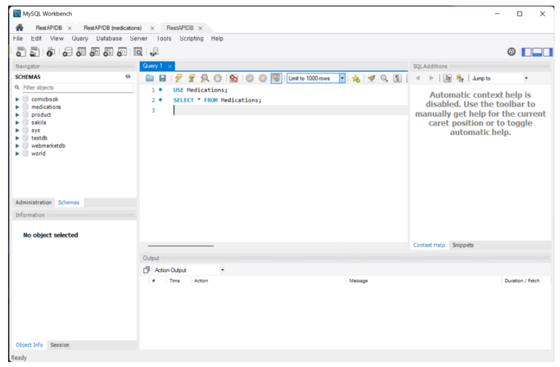Screen dimensions: 560x367
Task: Open the File menu
Action: [18, 38]
